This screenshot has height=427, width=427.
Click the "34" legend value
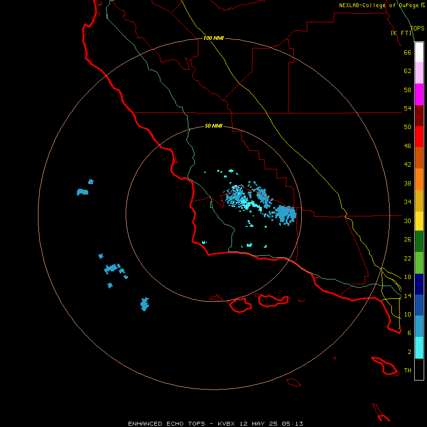coord(408,202)
